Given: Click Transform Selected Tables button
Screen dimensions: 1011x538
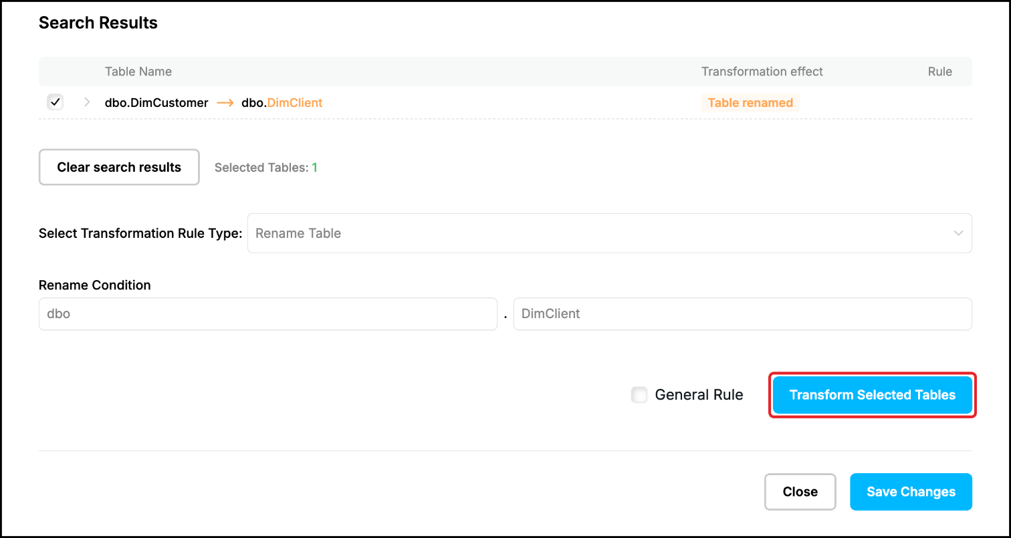Looking at the screenshot, I should (873, 395).
